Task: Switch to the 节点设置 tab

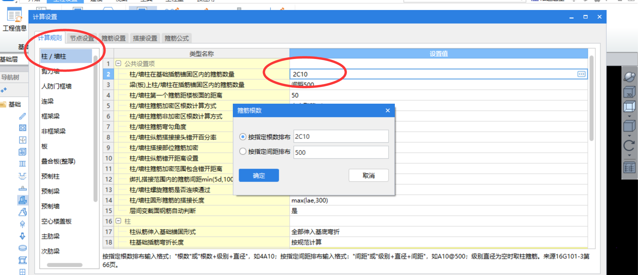Action: click(x=82, y=38)
